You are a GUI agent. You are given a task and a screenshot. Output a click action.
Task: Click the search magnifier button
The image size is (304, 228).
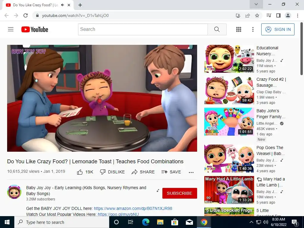(x=217, y=29)
